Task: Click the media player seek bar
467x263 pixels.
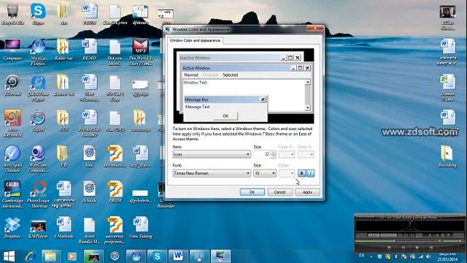Action: [396, 241]
